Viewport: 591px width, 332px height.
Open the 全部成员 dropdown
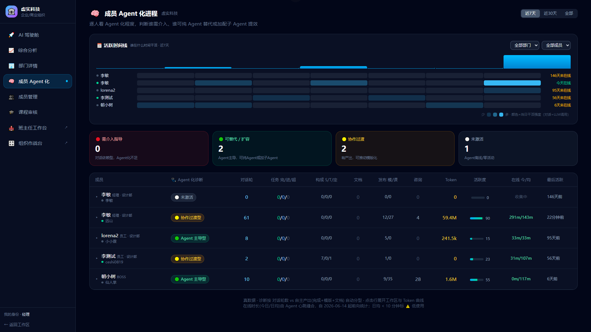pyautogui.click(x=556, y=45)
